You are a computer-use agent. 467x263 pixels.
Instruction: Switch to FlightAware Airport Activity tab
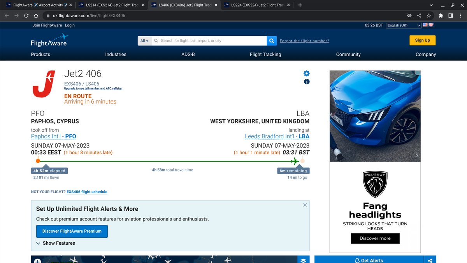click(x=38, y=5)
